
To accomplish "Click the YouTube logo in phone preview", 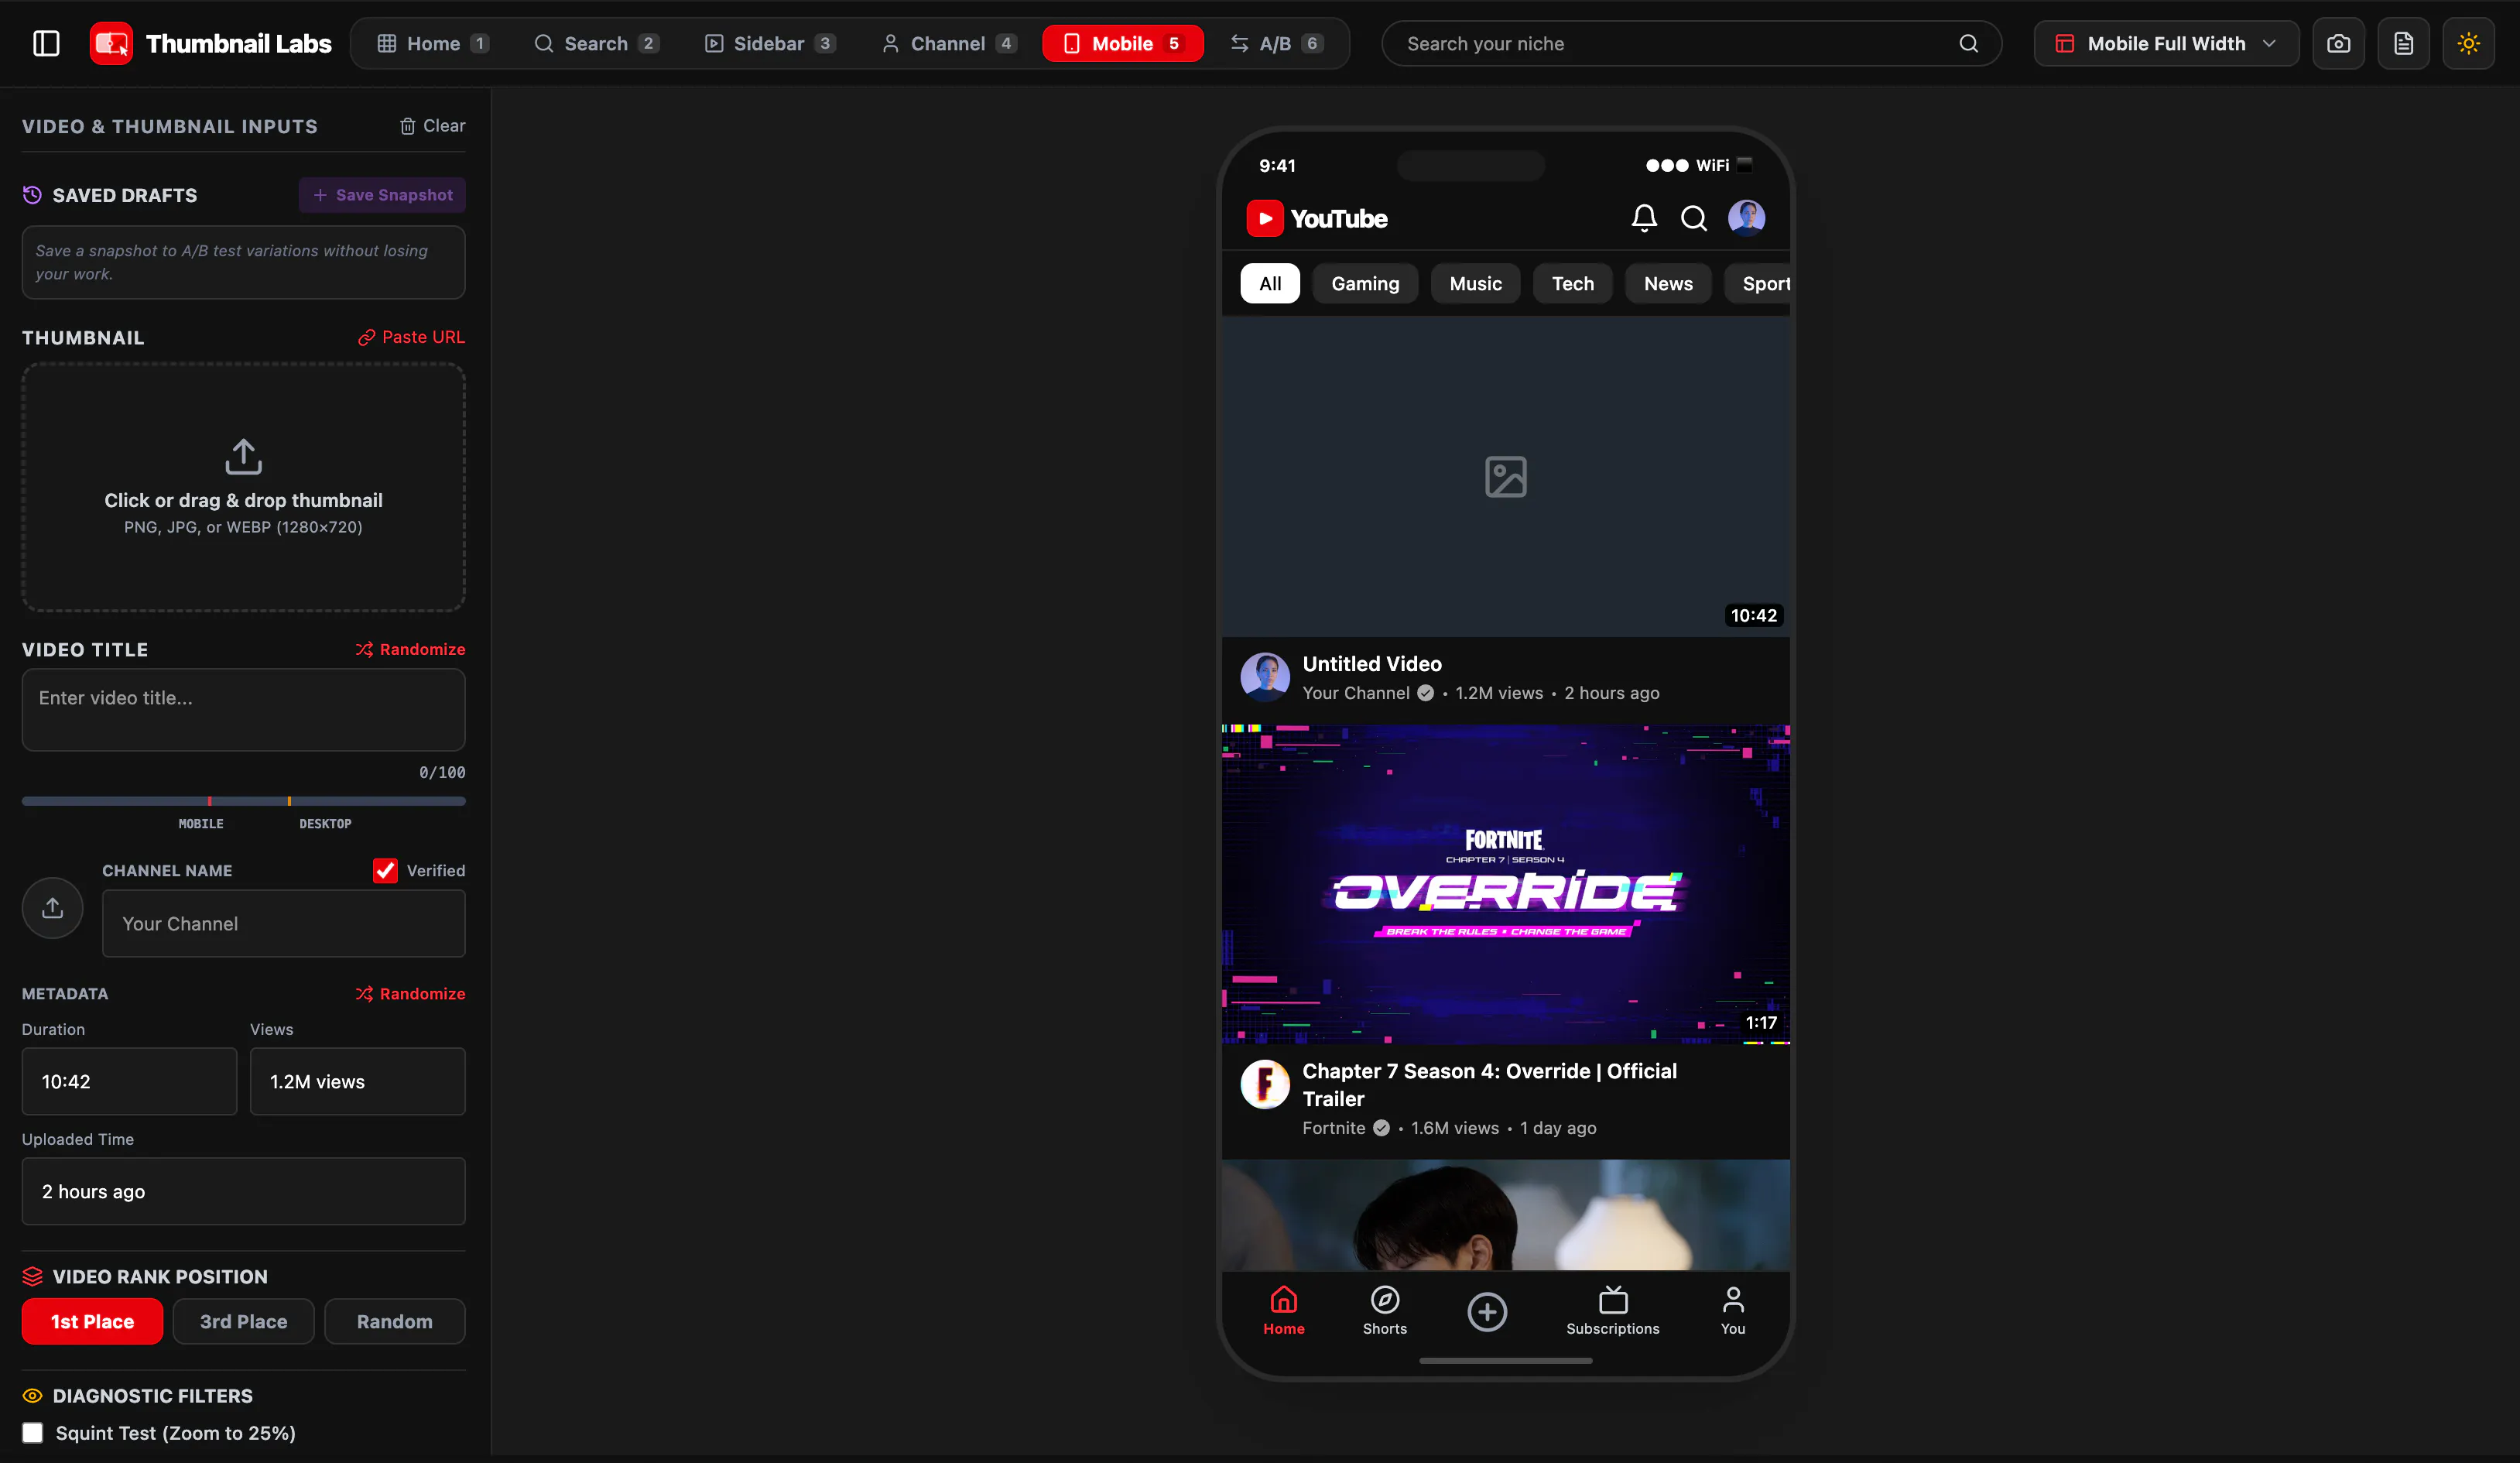I will (1316, 218).
